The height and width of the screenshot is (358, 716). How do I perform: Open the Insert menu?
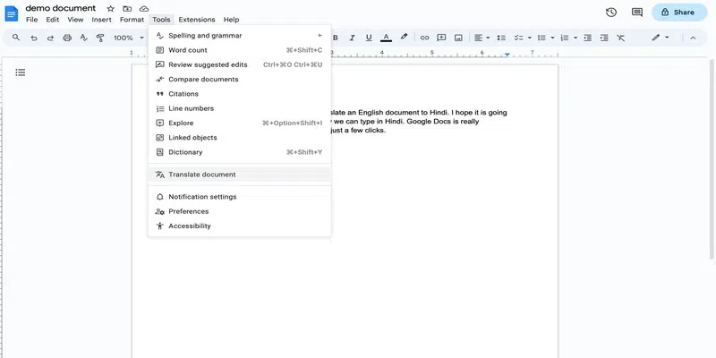point(101,20)
